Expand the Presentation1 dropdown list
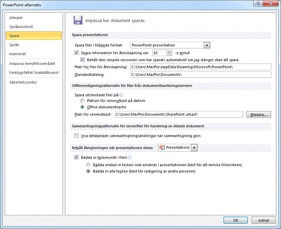The image size is (281, 229). click(x=194, y=148)
